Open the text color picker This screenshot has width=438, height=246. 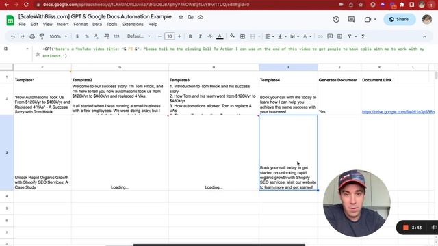click(x=220, y=36)
